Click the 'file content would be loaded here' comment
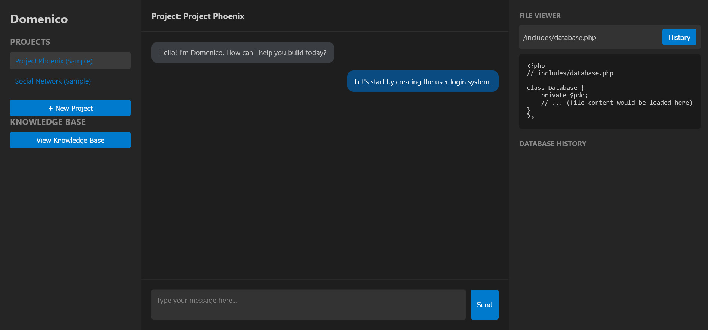 (617, 103)
